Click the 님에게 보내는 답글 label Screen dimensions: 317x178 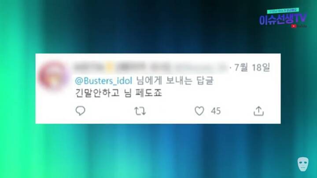tap(175, 81)
